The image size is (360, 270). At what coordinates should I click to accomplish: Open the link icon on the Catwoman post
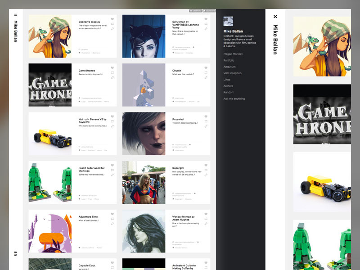pos(206,29)
